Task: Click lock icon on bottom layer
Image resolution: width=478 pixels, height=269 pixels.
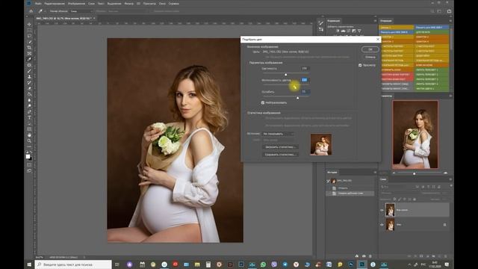Action: pos(444,225)
